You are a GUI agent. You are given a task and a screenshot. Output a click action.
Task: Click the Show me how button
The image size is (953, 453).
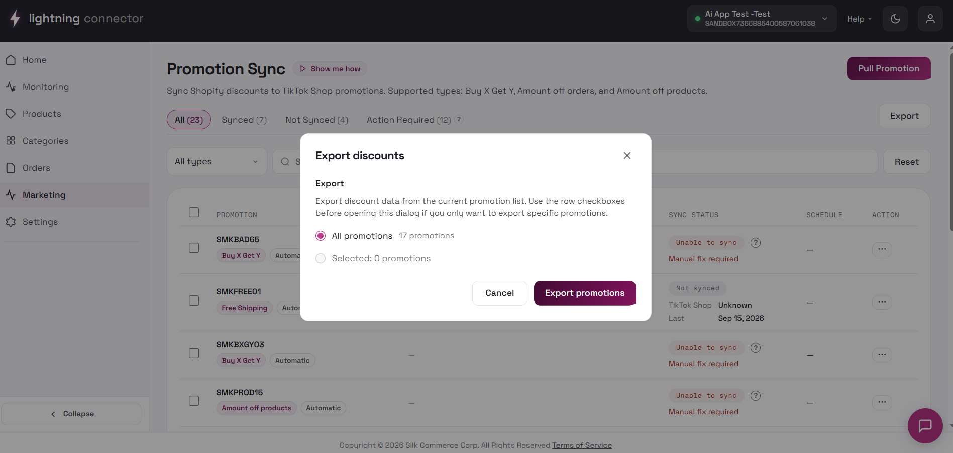pos(330,69)
